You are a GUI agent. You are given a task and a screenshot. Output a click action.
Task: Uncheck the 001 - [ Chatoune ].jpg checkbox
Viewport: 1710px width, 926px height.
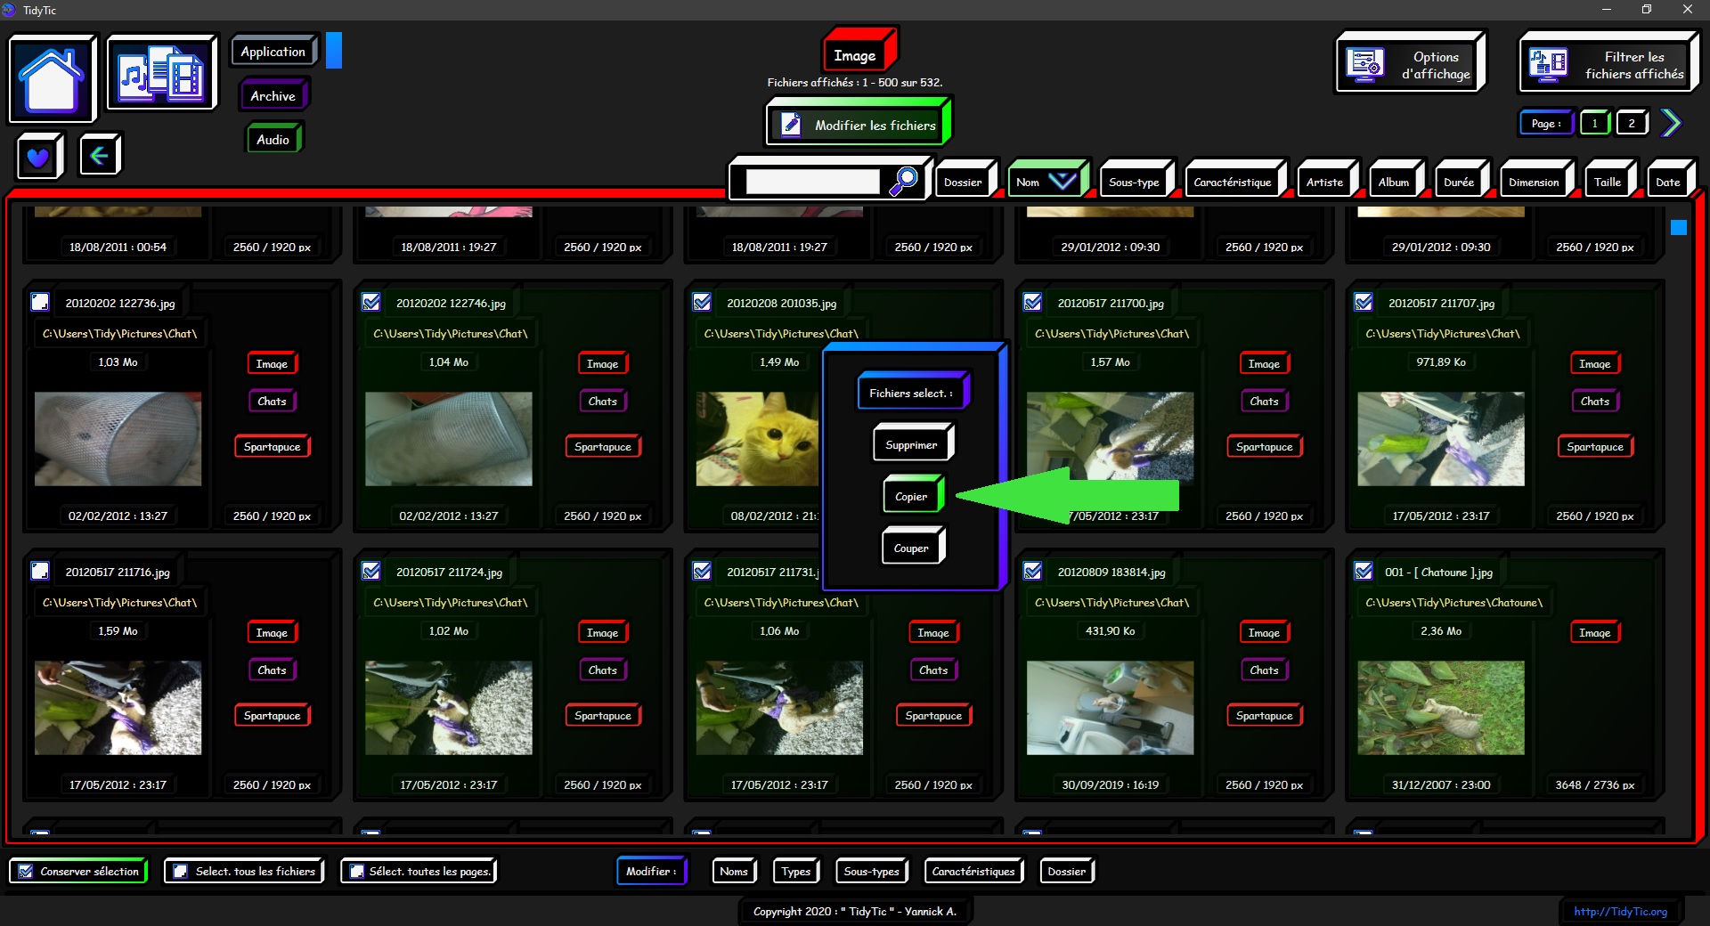pos(1364,571)
